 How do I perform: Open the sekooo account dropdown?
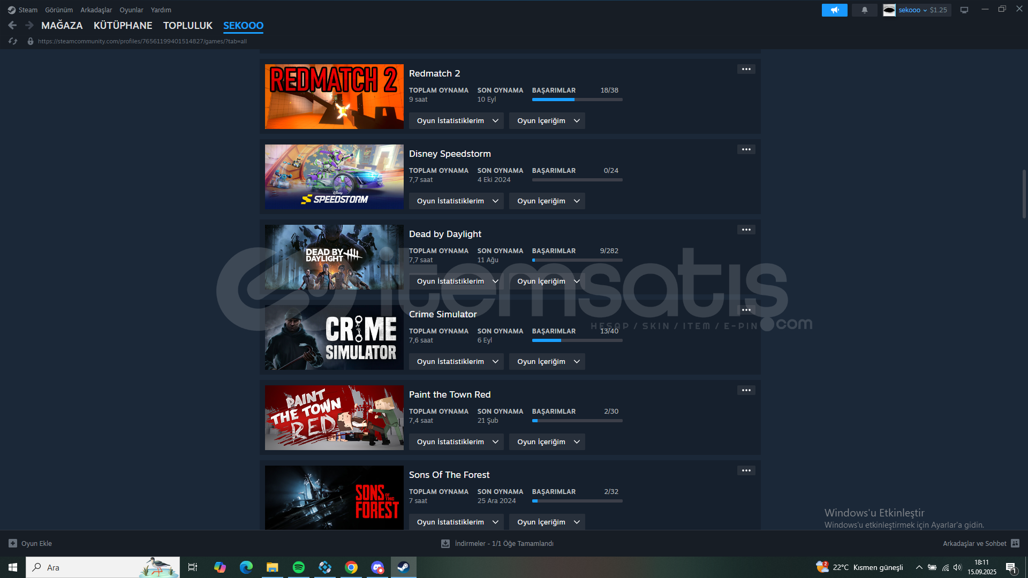coord(913,10)
